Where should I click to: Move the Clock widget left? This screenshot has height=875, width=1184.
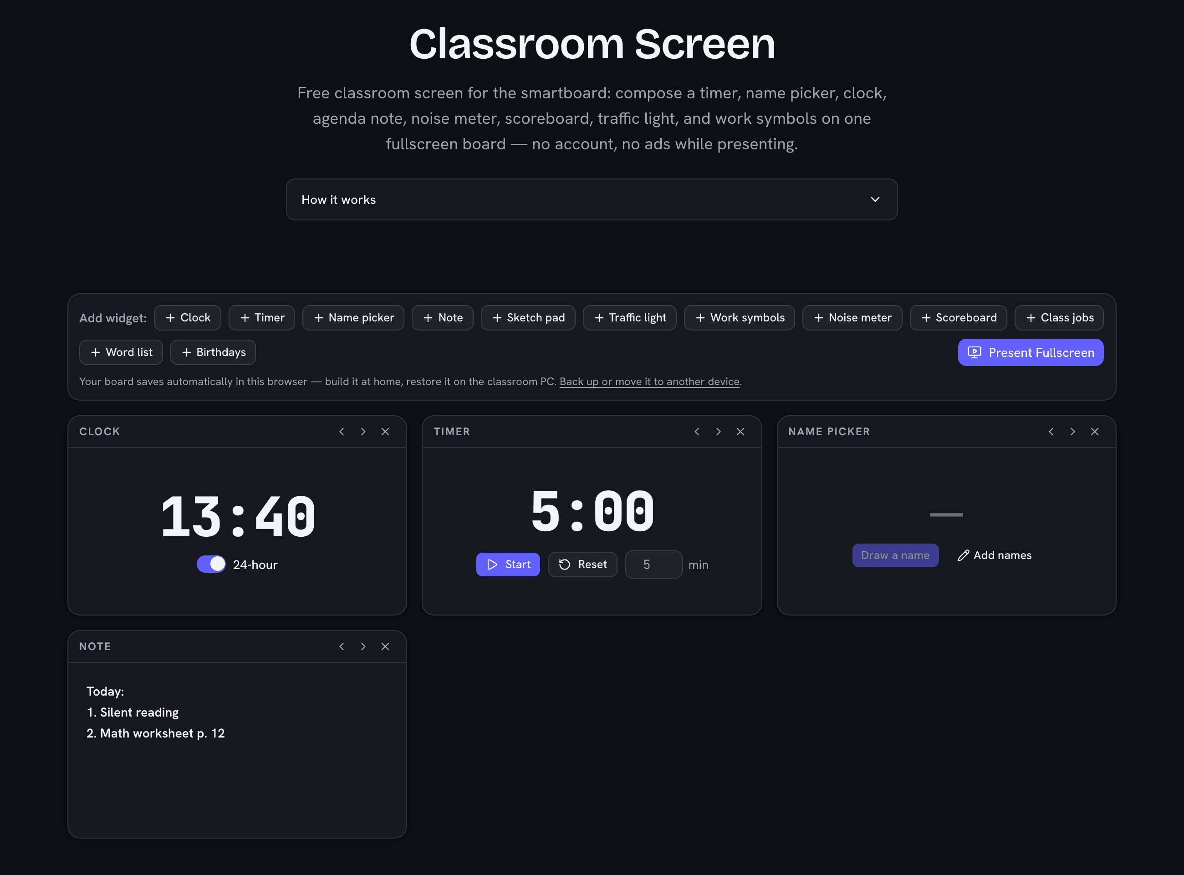(x=342, y=432)
